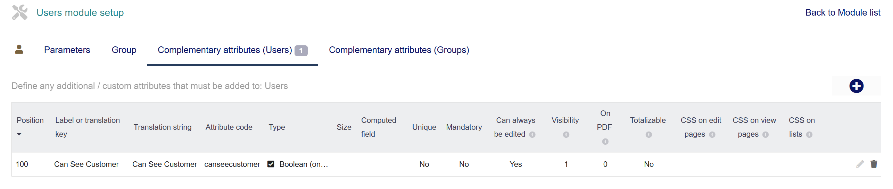The height and width of the screenshot is (189, 893).
Task: Click the pencil edit icon for canseecustomer
Action: click(x=860, y=164)
